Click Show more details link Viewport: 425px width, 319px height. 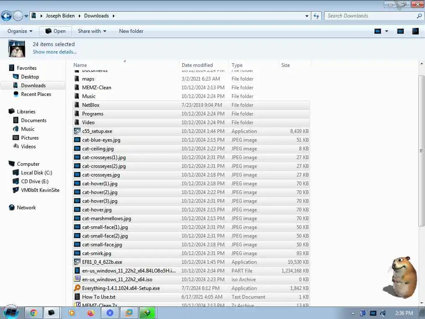click(54, 52)
